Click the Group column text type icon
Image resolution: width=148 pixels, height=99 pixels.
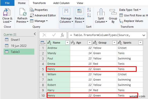coord(95,43)
